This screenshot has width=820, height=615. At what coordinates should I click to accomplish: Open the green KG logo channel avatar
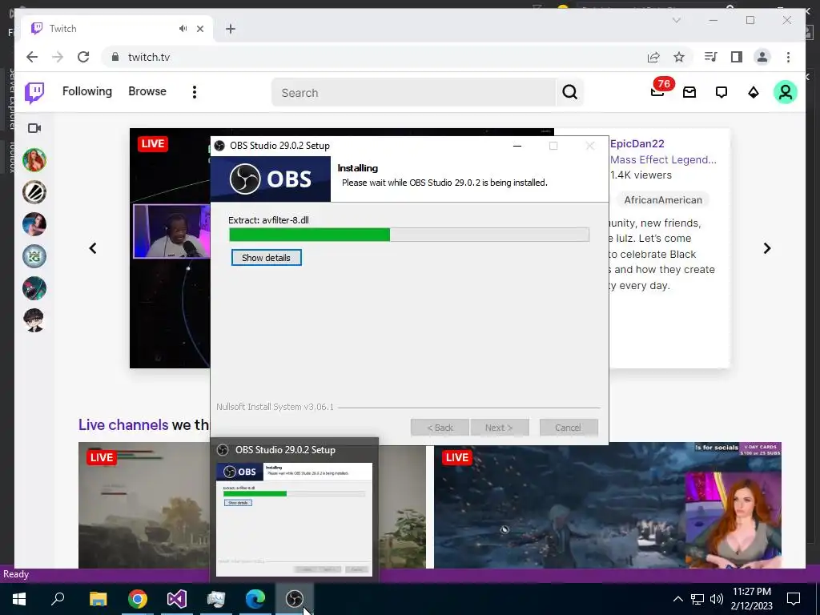pyautogui.click(x=34, y=256)
